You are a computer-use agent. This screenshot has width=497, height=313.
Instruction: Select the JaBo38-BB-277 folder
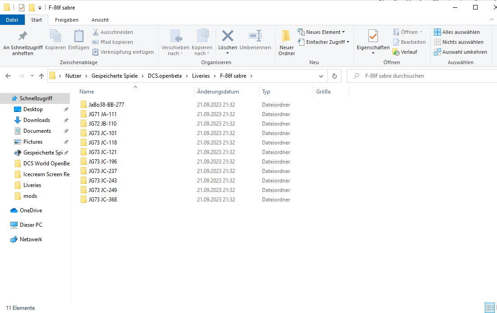106,104
